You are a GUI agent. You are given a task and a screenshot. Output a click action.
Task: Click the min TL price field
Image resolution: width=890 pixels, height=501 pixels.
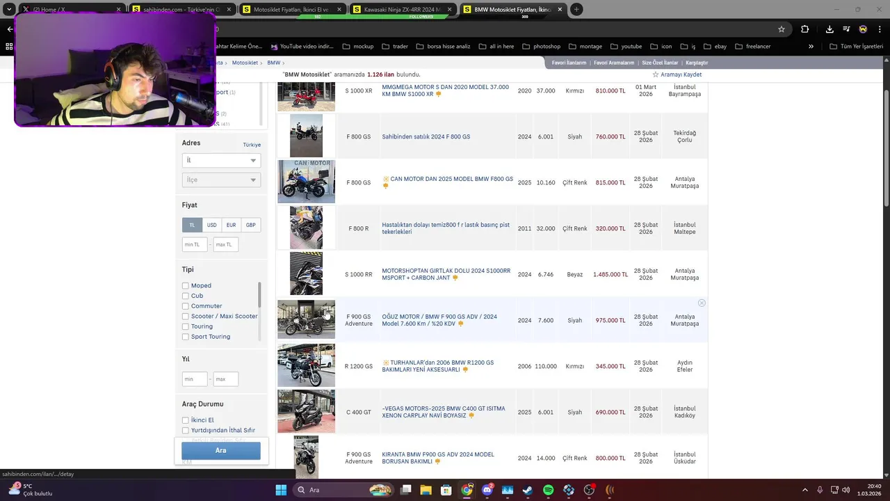coord(195,244)
